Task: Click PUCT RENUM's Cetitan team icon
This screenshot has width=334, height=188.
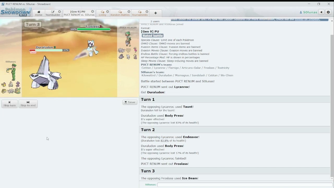Action: (121, 50)
